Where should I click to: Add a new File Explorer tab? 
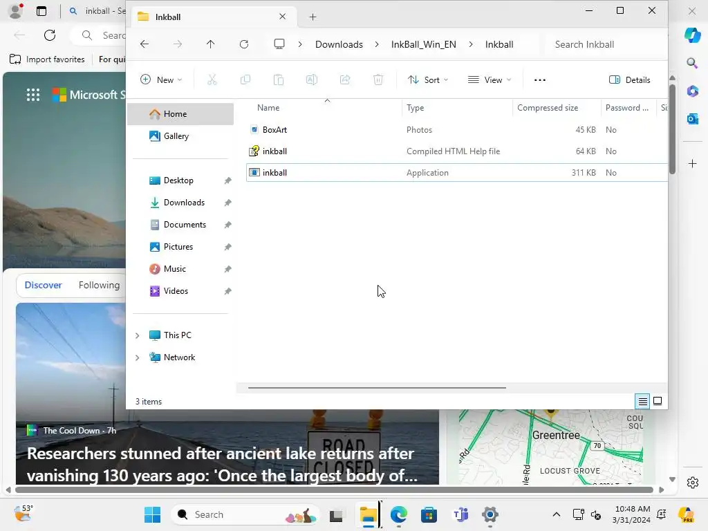(313, 17)
